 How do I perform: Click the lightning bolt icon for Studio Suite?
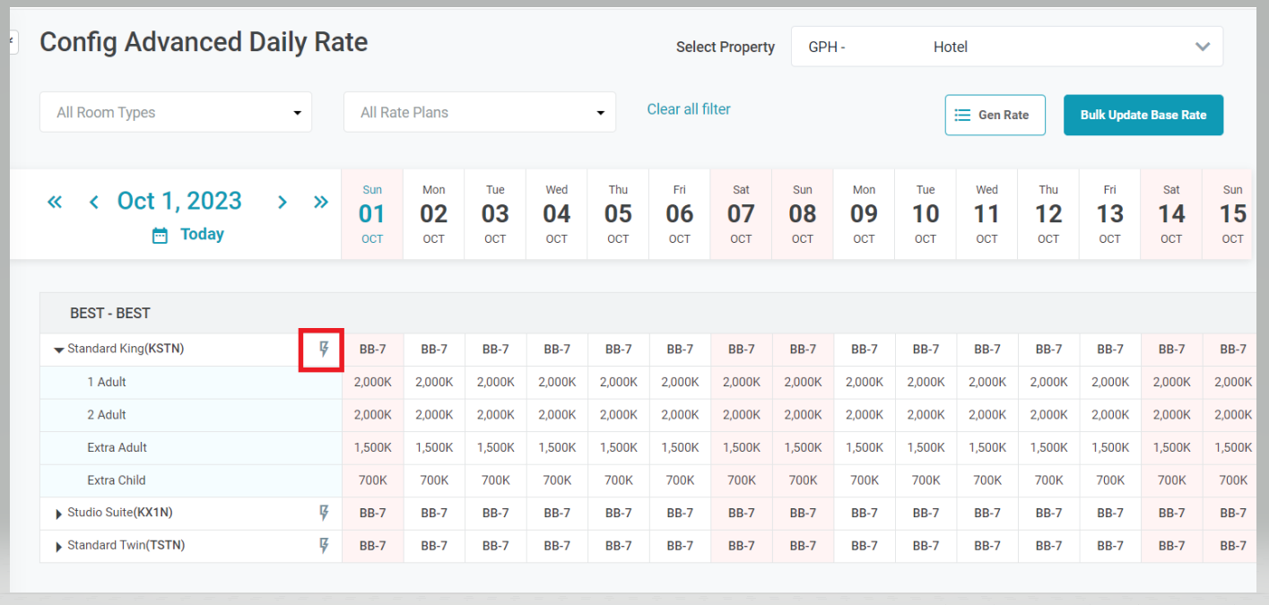(325, 514)
